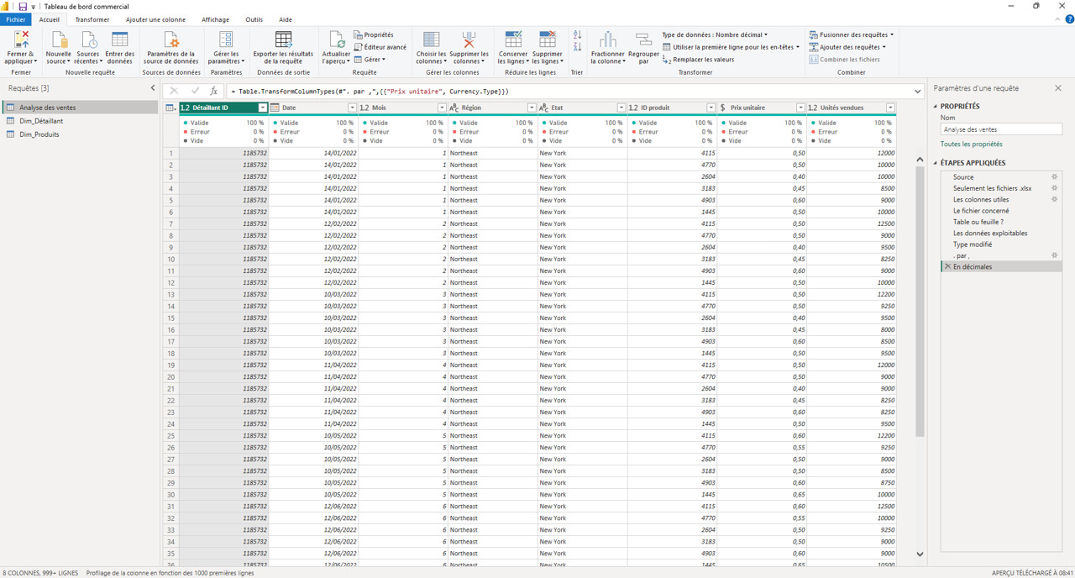Click the Fermer & appliquer icon
Screen dimensions: 1075x578
pyautogui.click(x=21, y=40)
